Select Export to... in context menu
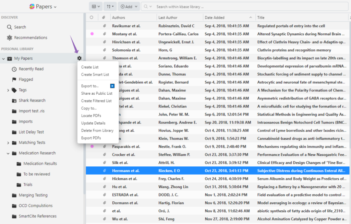The height and width of the screenshot is (224, 351). 90,86
